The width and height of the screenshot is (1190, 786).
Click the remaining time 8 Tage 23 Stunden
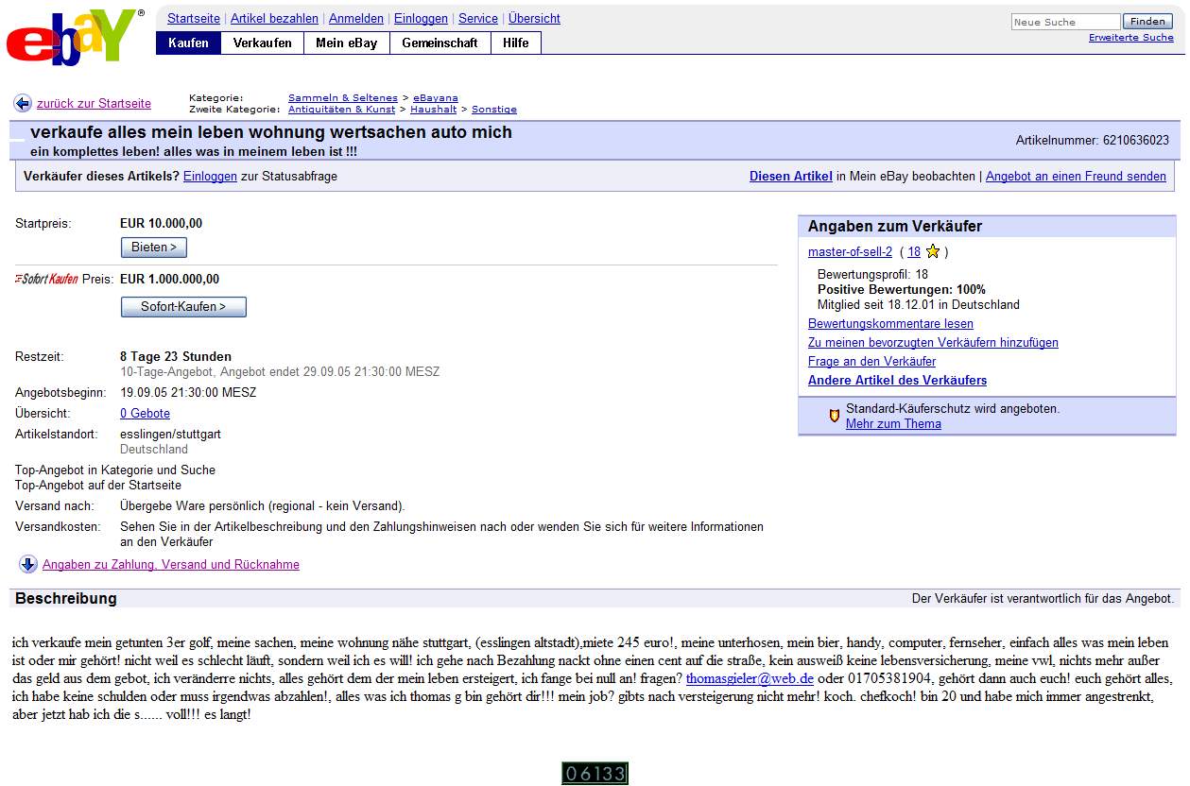[176, 357]
